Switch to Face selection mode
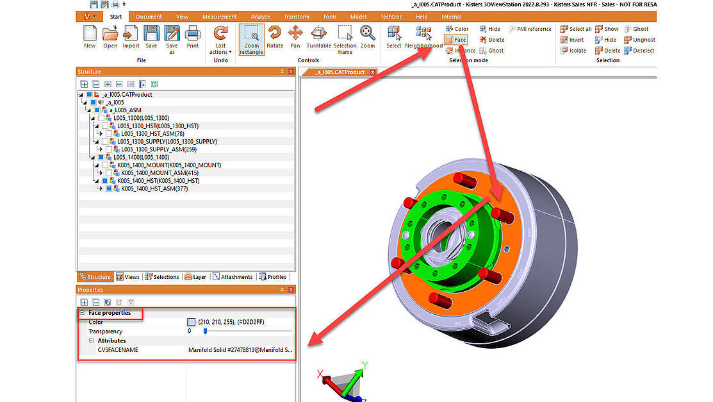The width and height of the screenshot is (713, 402). click(455, 40)
